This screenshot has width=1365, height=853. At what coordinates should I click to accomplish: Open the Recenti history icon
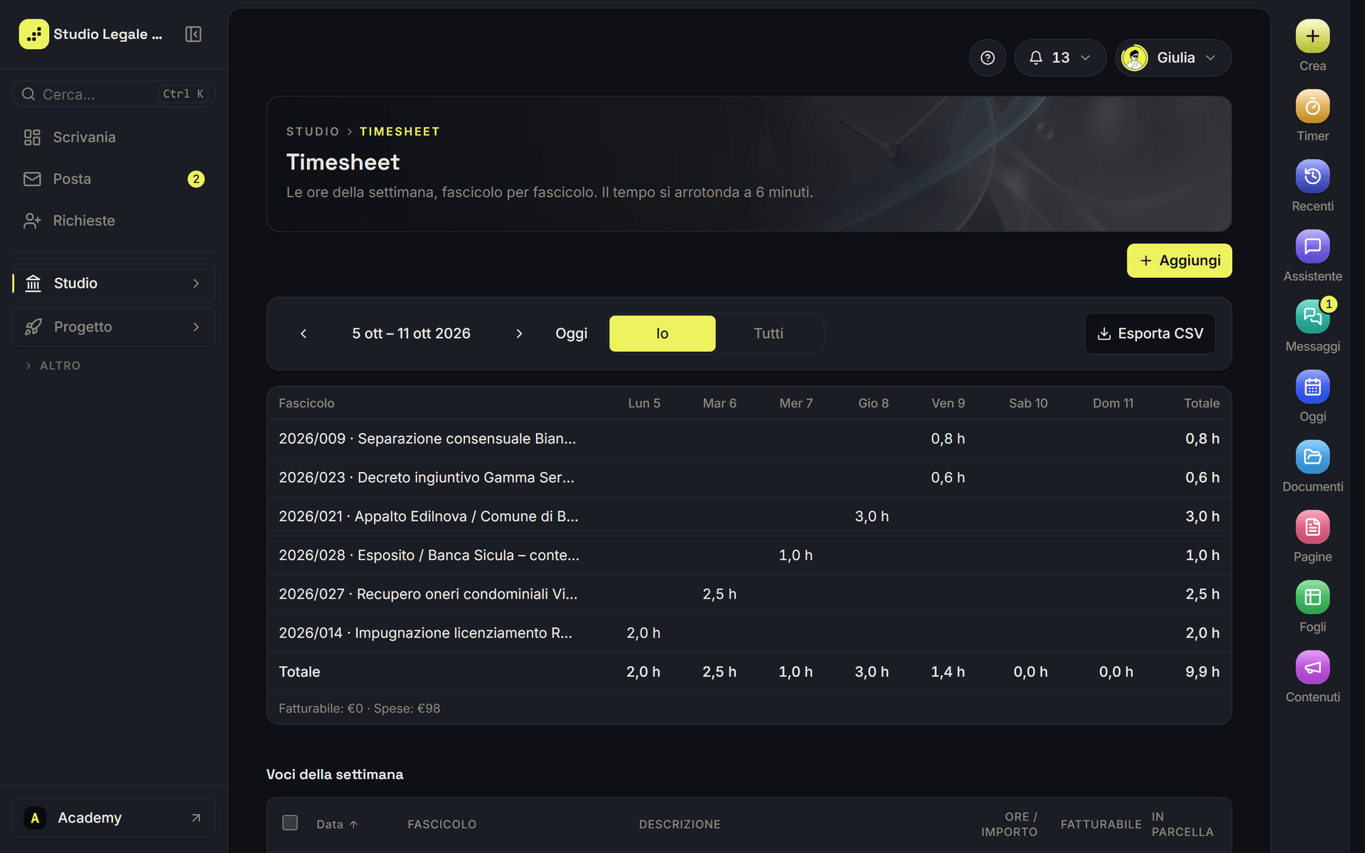point(1312,176)
